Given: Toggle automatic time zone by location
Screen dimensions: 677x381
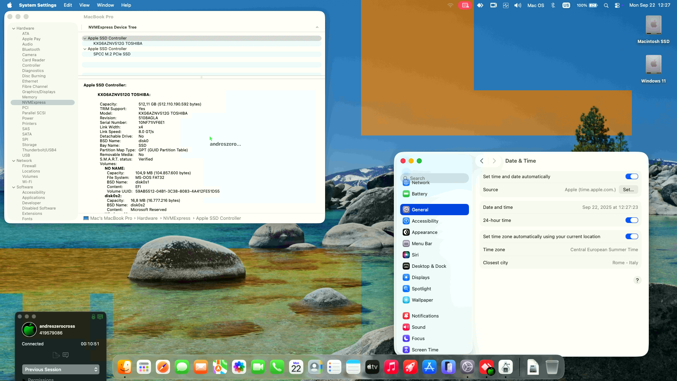Looking at the screenshot, I should pos(632,236).
